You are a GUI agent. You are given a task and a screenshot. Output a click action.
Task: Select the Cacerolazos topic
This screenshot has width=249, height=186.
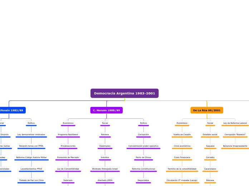210,169
